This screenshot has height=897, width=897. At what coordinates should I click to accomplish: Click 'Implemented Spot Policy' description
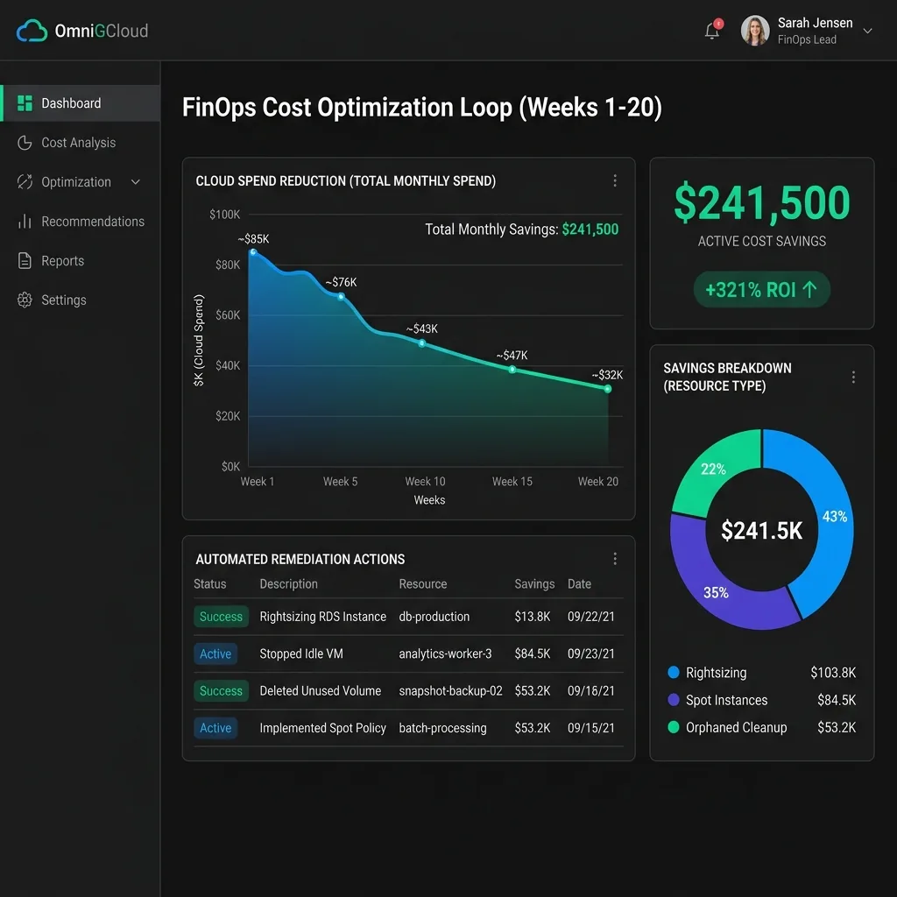pyautogui.click(x=322, y=728)
